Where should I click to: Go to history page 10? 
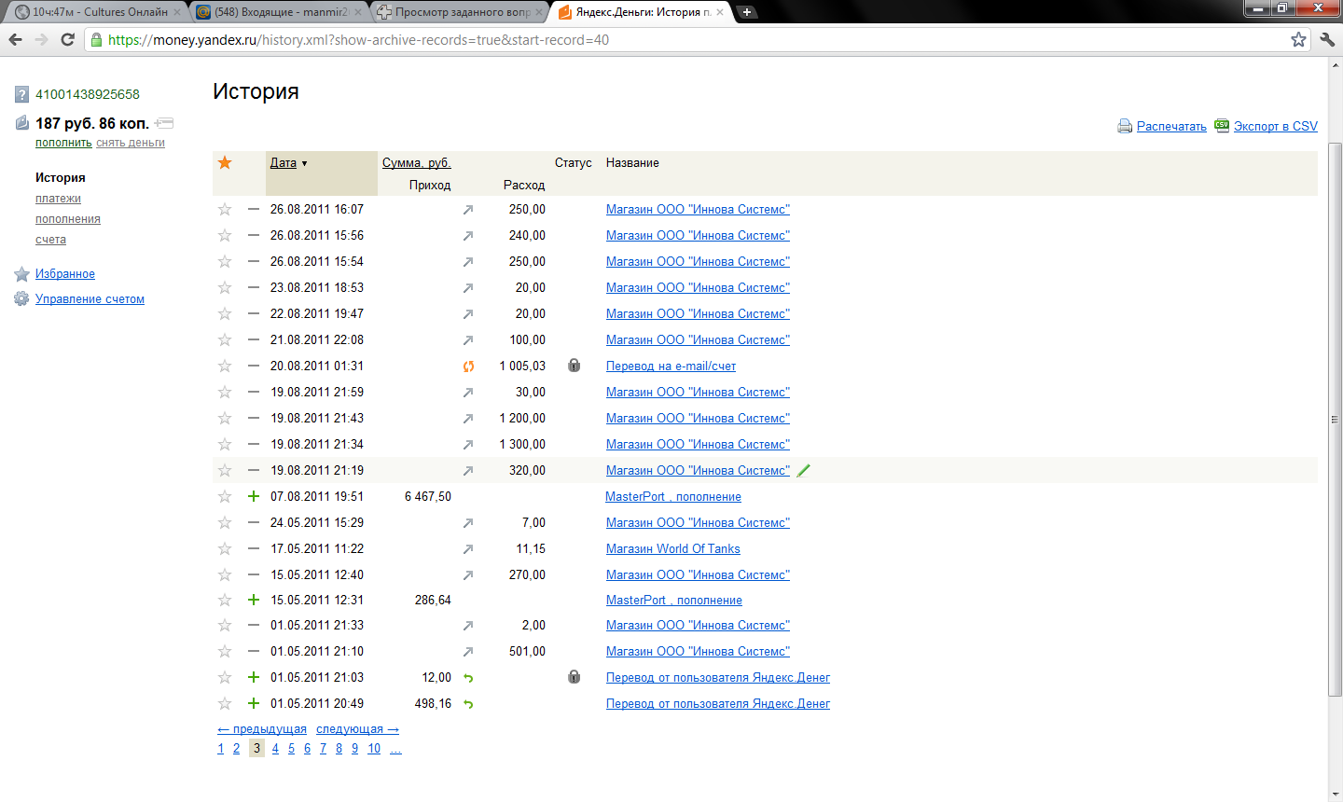374,749
